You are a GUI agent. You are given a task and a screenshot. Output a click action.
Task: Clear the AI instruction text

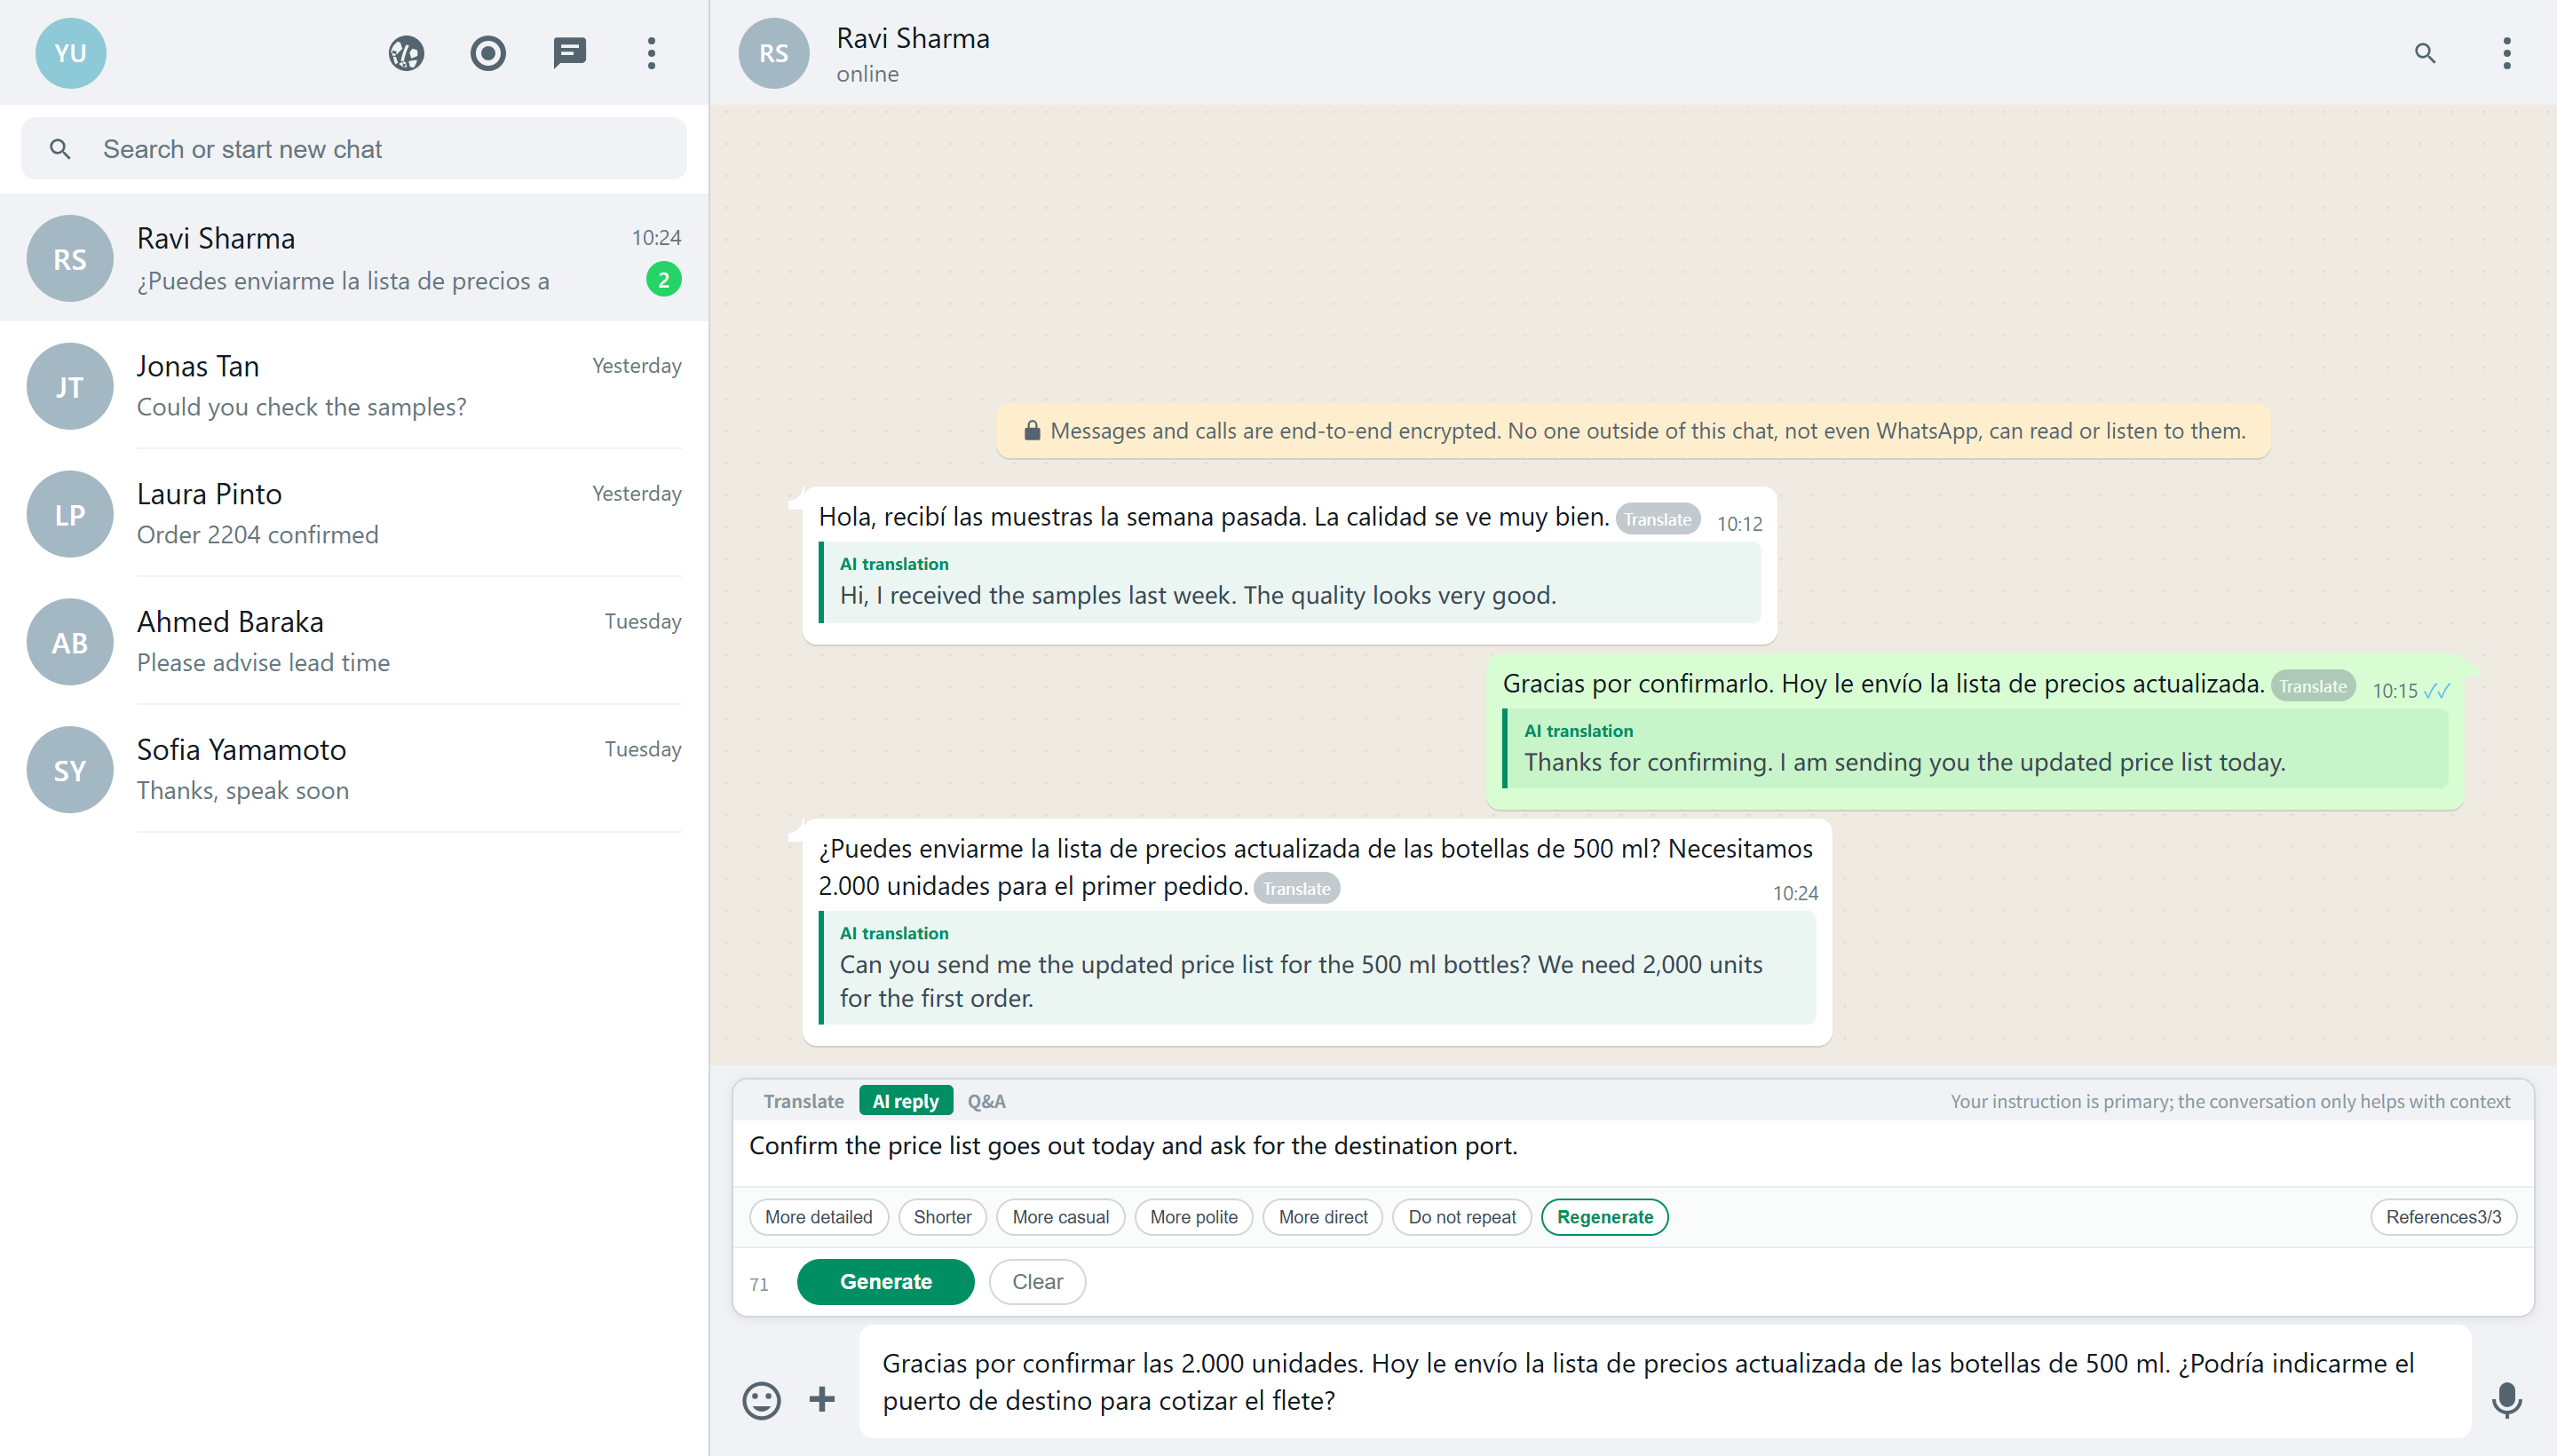pyautogui.click(x=1037, y=1281)
